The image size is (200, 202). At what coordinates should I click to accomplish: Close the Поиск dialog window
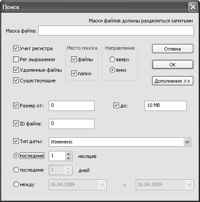pos(193,7)
